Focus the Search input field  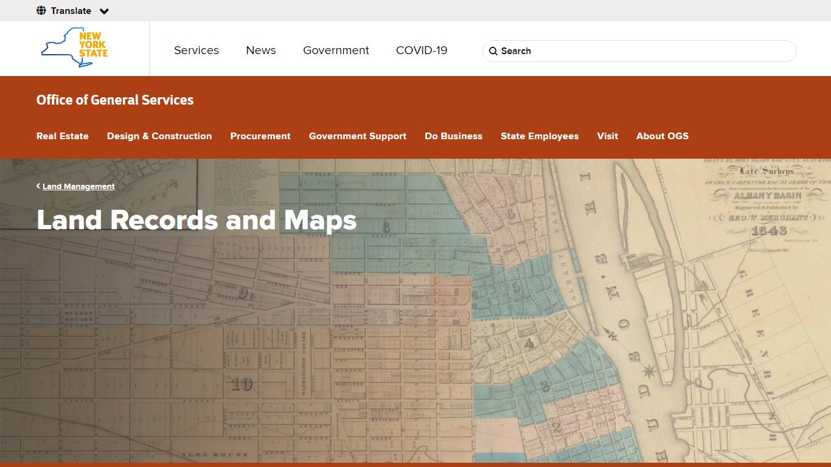639,51
